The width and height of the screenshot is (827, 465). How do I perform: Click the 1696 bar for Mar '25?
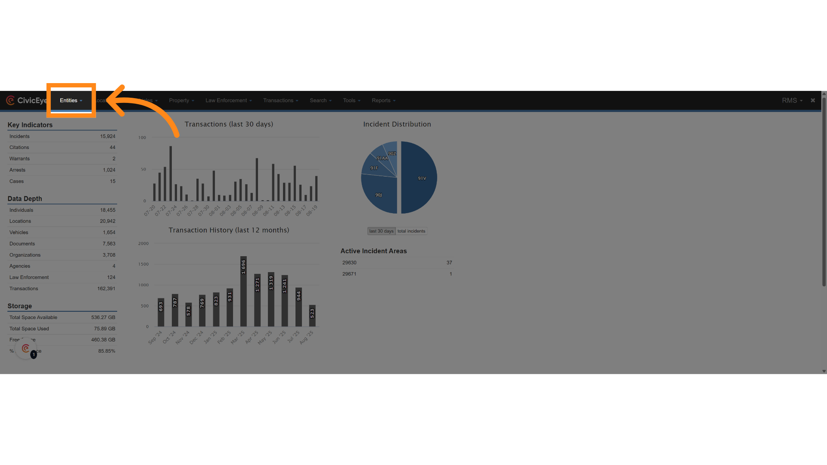point(243,291)
